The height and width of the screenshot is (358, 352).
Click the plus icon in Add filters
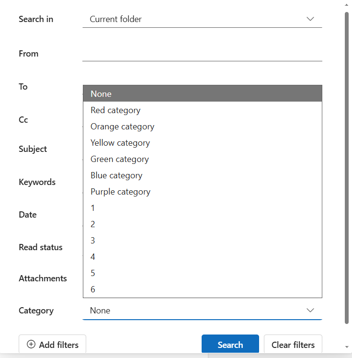[31, 344]
